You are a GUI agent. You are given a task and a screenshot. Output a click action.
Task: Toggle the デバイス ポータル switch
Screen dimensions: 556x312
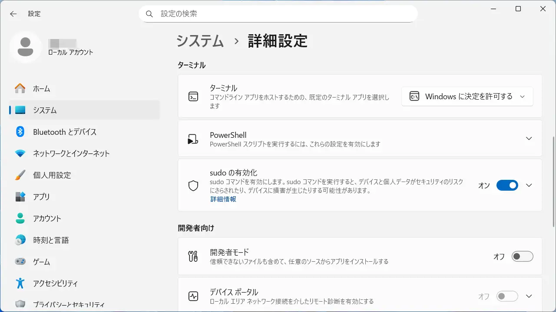pos(507,296)
